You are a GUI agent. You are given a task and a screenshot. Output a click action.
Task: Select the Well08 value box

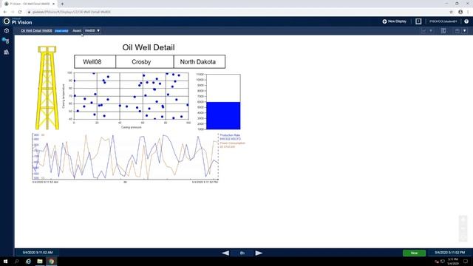click(95, 61)
